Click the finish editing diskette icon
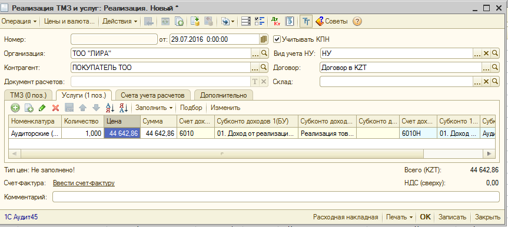The image size is (508, 227). tap(69, 108)
